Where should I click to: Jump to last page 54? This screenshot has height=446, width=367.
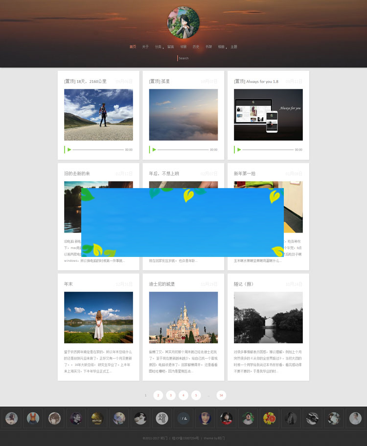(x=222, y=395)
